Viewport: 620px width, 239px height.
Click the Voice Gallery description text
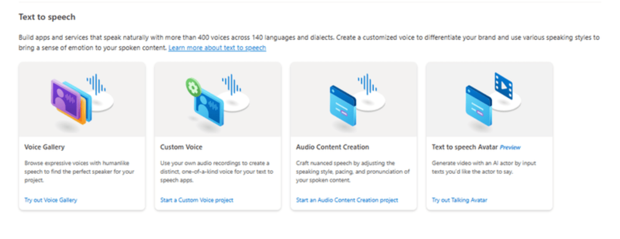point(80,171)
